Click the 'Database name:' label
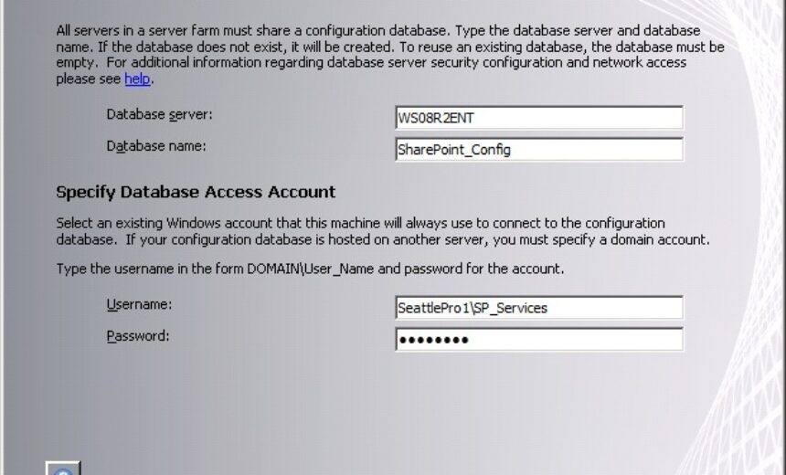Image resolution: width=786 pixels, height=475 pixels. [x=156, y=146]
